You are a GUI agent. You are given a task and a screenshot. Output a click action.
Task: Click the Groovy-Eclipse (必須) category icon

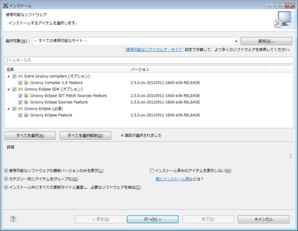click(20, 109)
